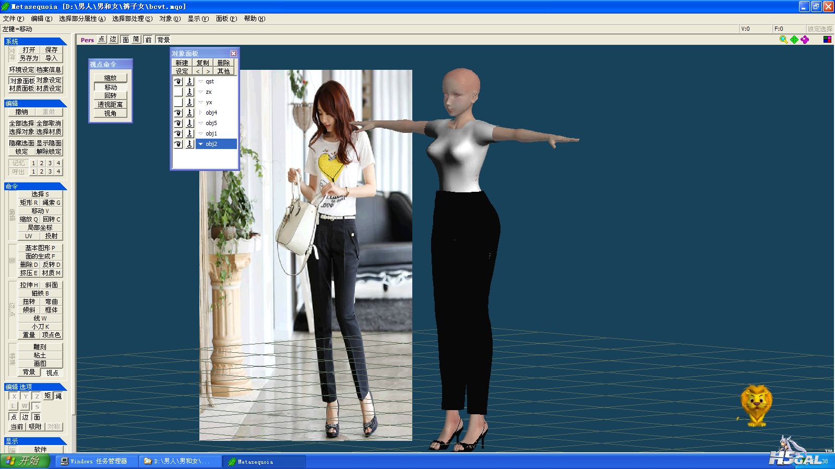Image resolution: width=835 pixels, height=469 pixels.
Task: Toggle 前 front display in view toolbar
Action: click(x=148, y=40)
